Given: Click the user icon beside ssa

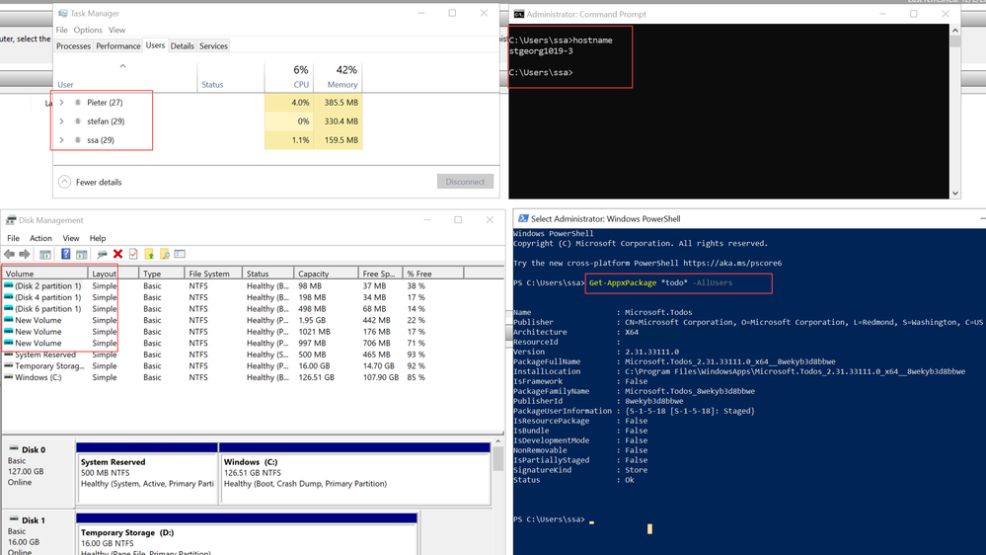Looking at the screenshot, I should click(77, 139).
